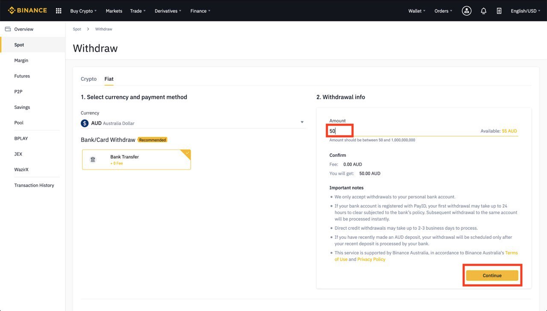Go to Markets page

pos(114,11)
